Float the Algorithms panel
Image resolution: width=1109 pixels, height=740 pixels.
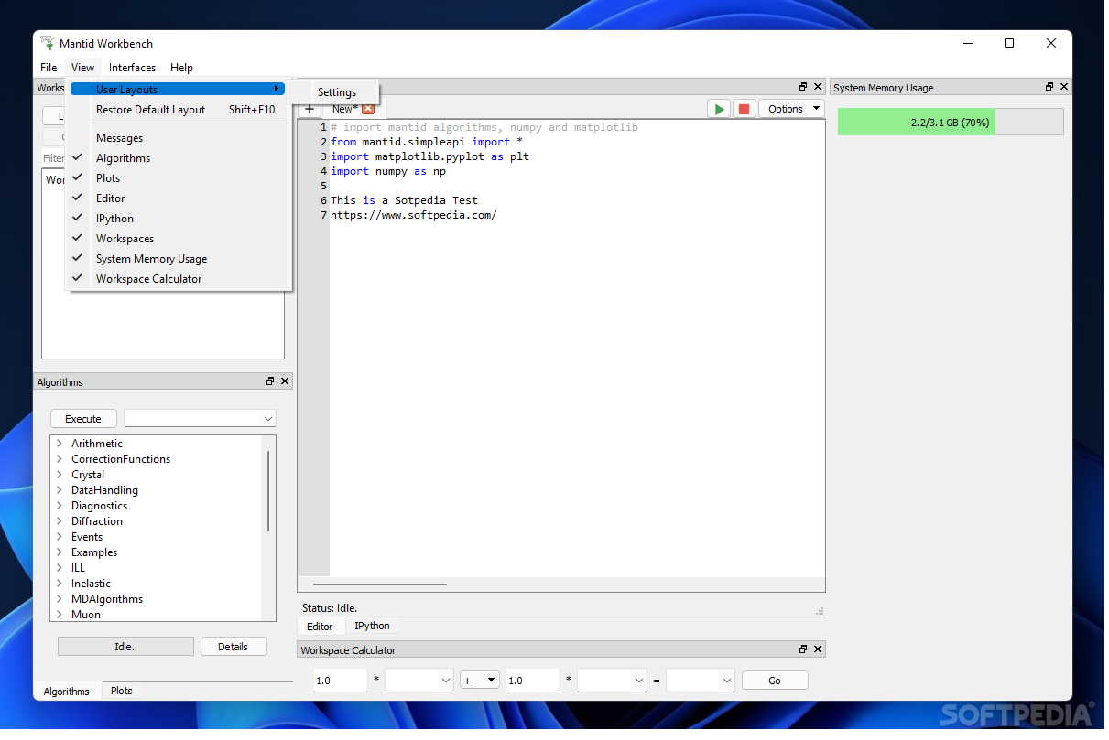click(x=270, y=381)
